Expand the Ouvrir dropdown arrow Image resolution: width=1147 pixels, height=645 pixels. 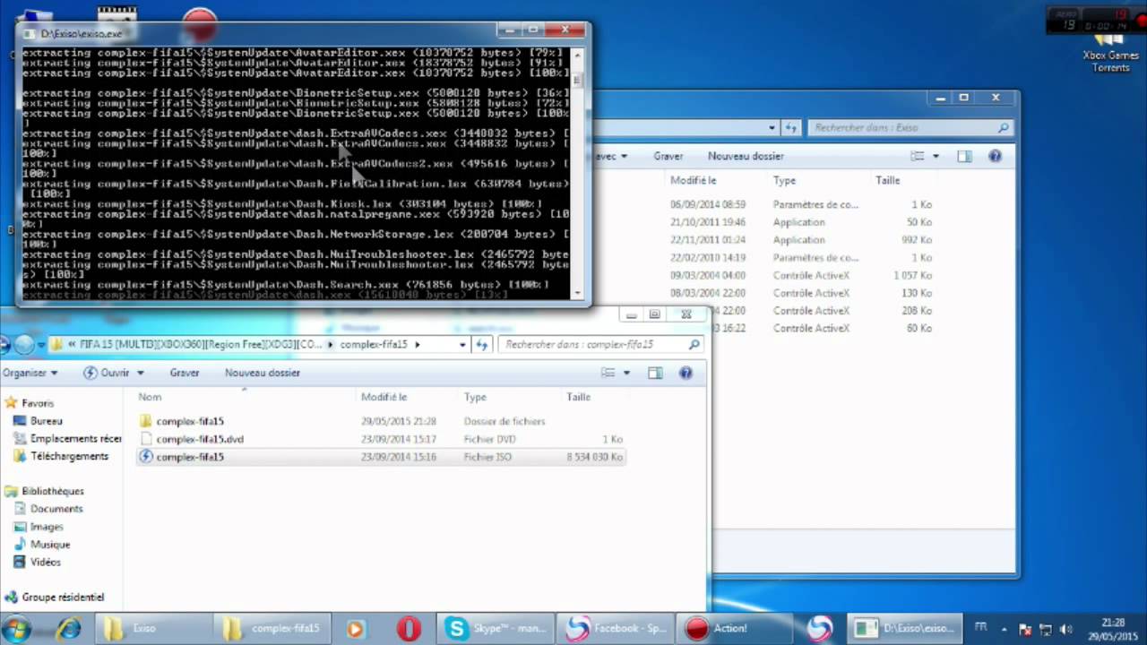(141, 373)
